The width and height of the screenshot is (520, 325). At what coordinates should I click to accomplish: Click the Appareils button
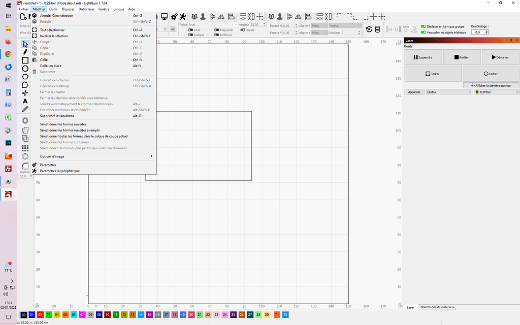[414, 92]
